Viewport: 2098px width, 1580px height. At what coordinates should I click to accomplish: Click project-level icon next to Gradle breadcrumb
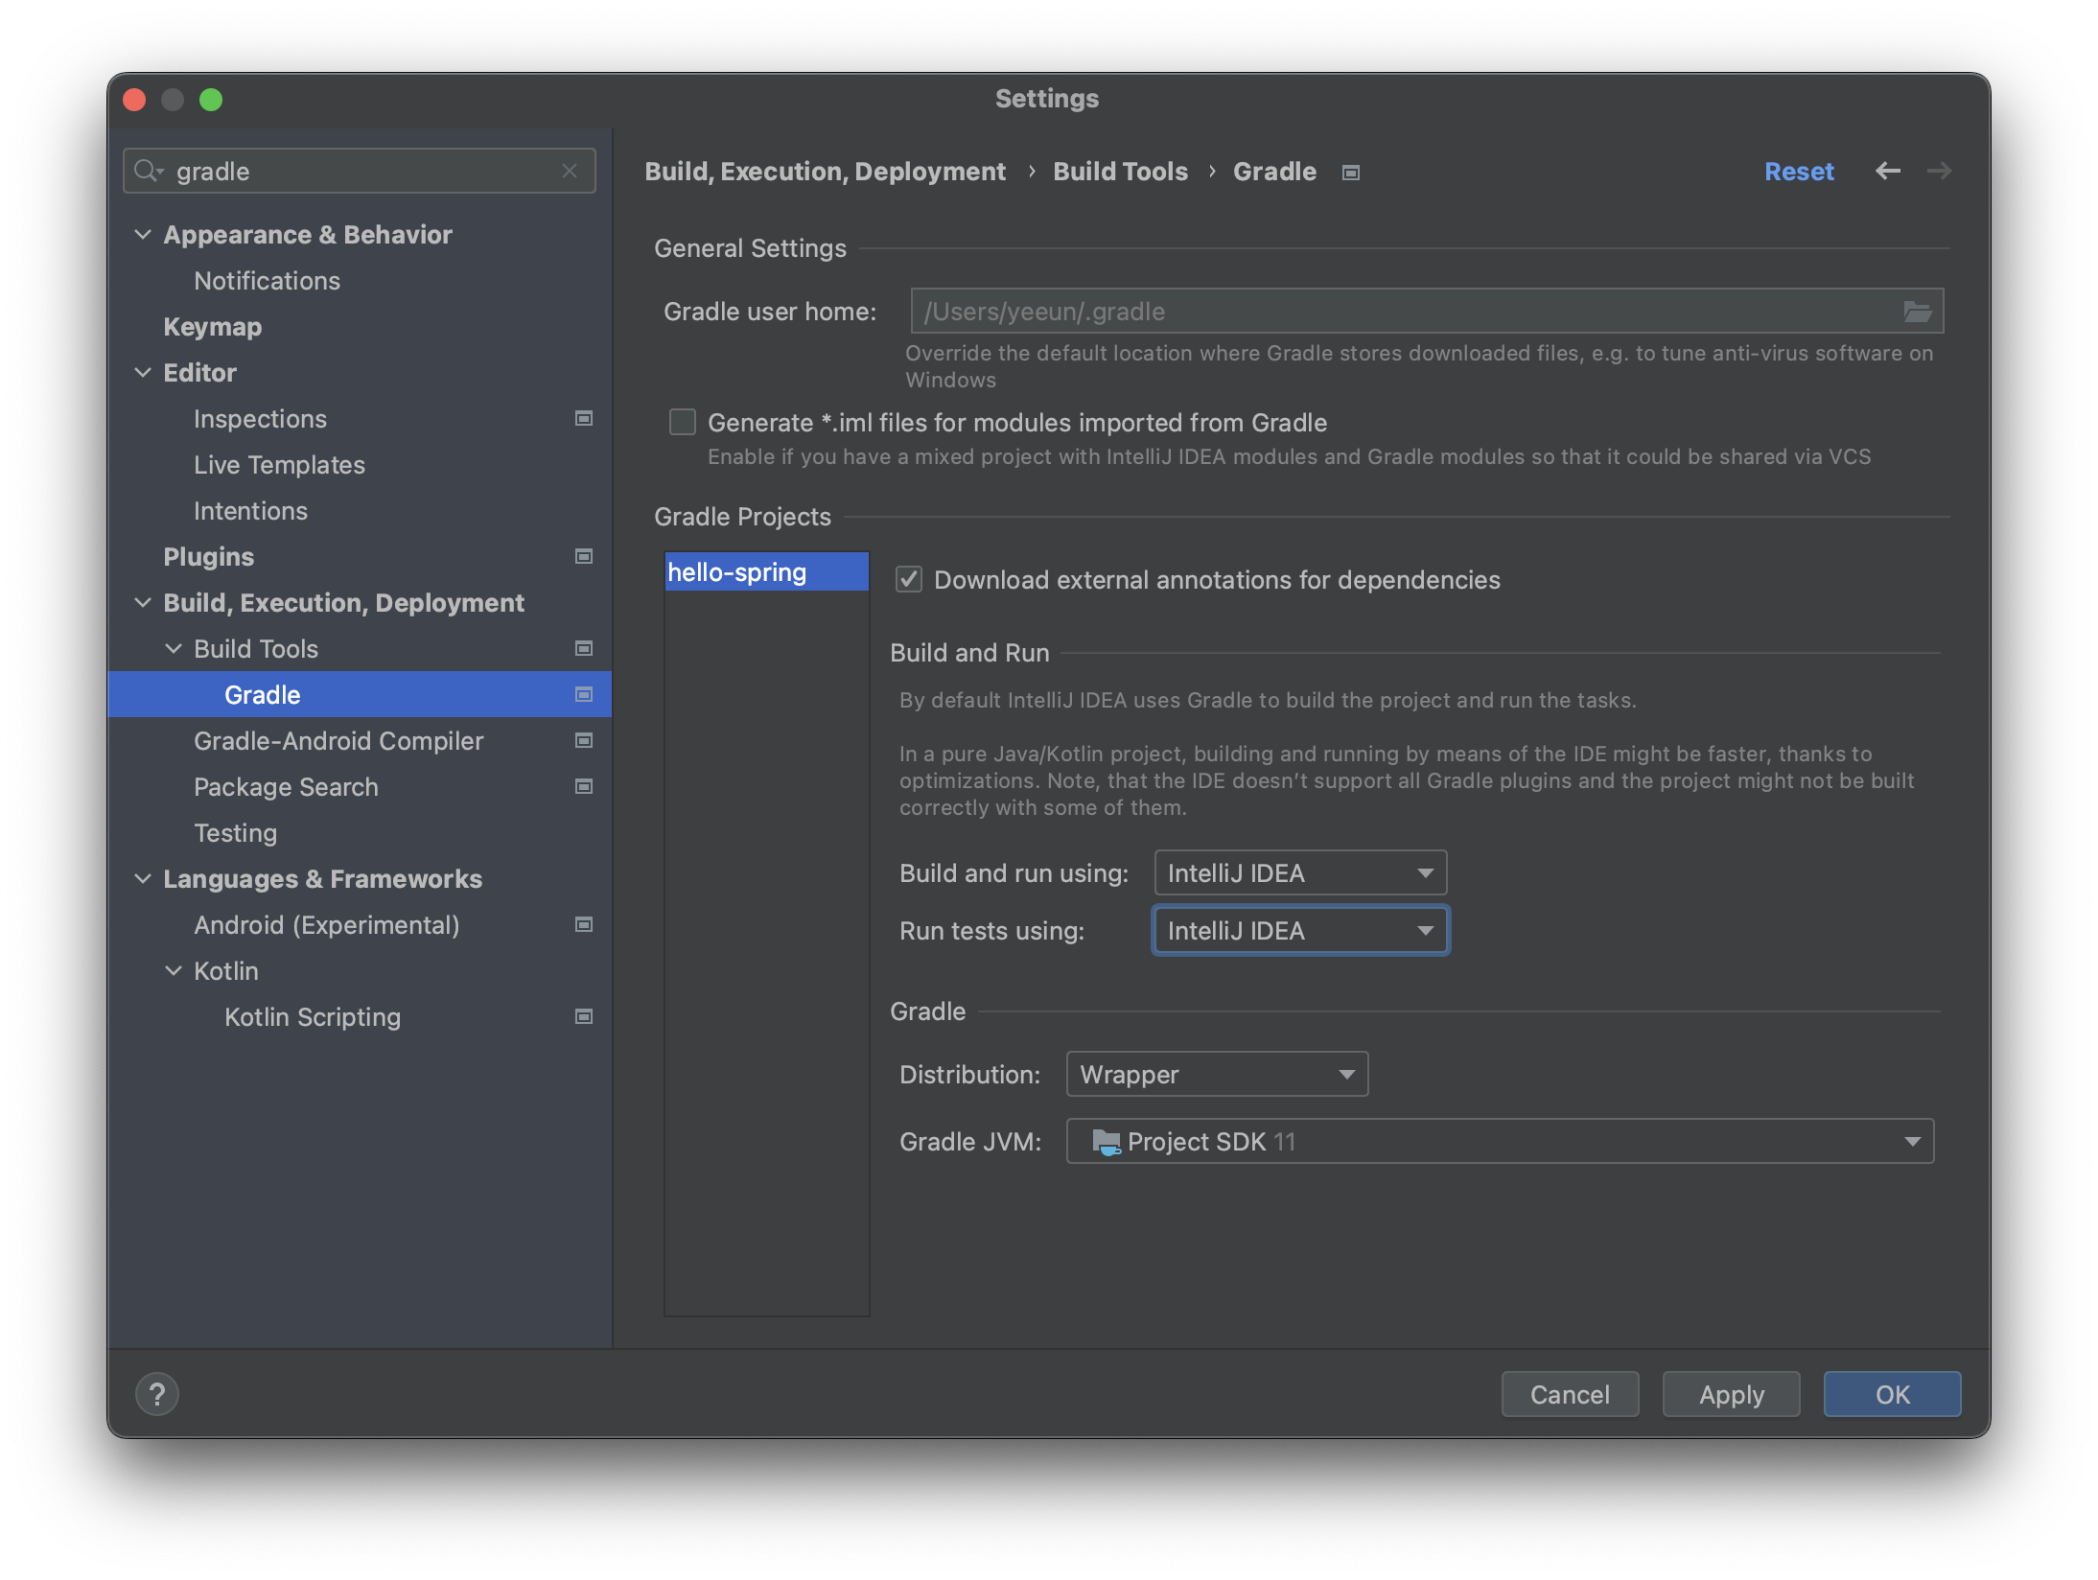tap(1350, 173)
